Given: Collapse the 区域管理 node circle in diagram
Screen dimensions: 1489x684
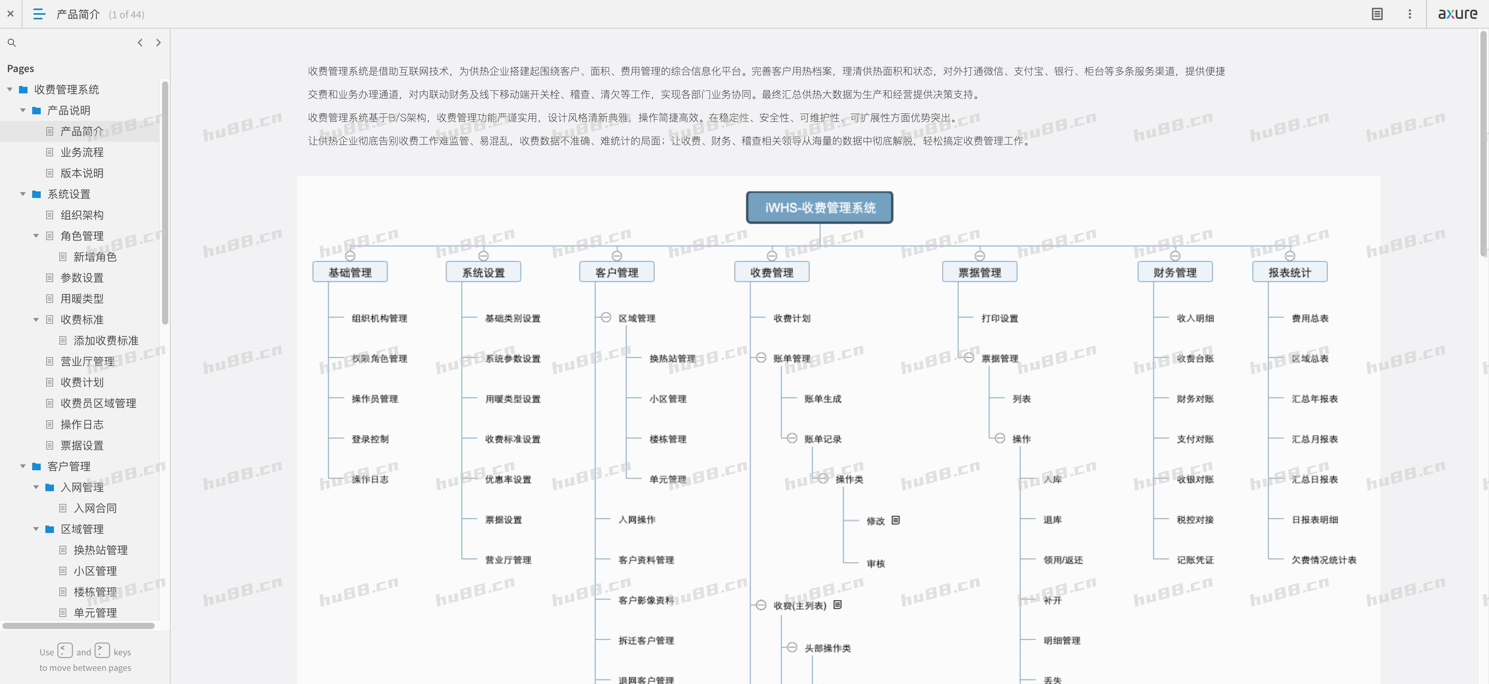Looking at the screenshot, I should point(606,318).
